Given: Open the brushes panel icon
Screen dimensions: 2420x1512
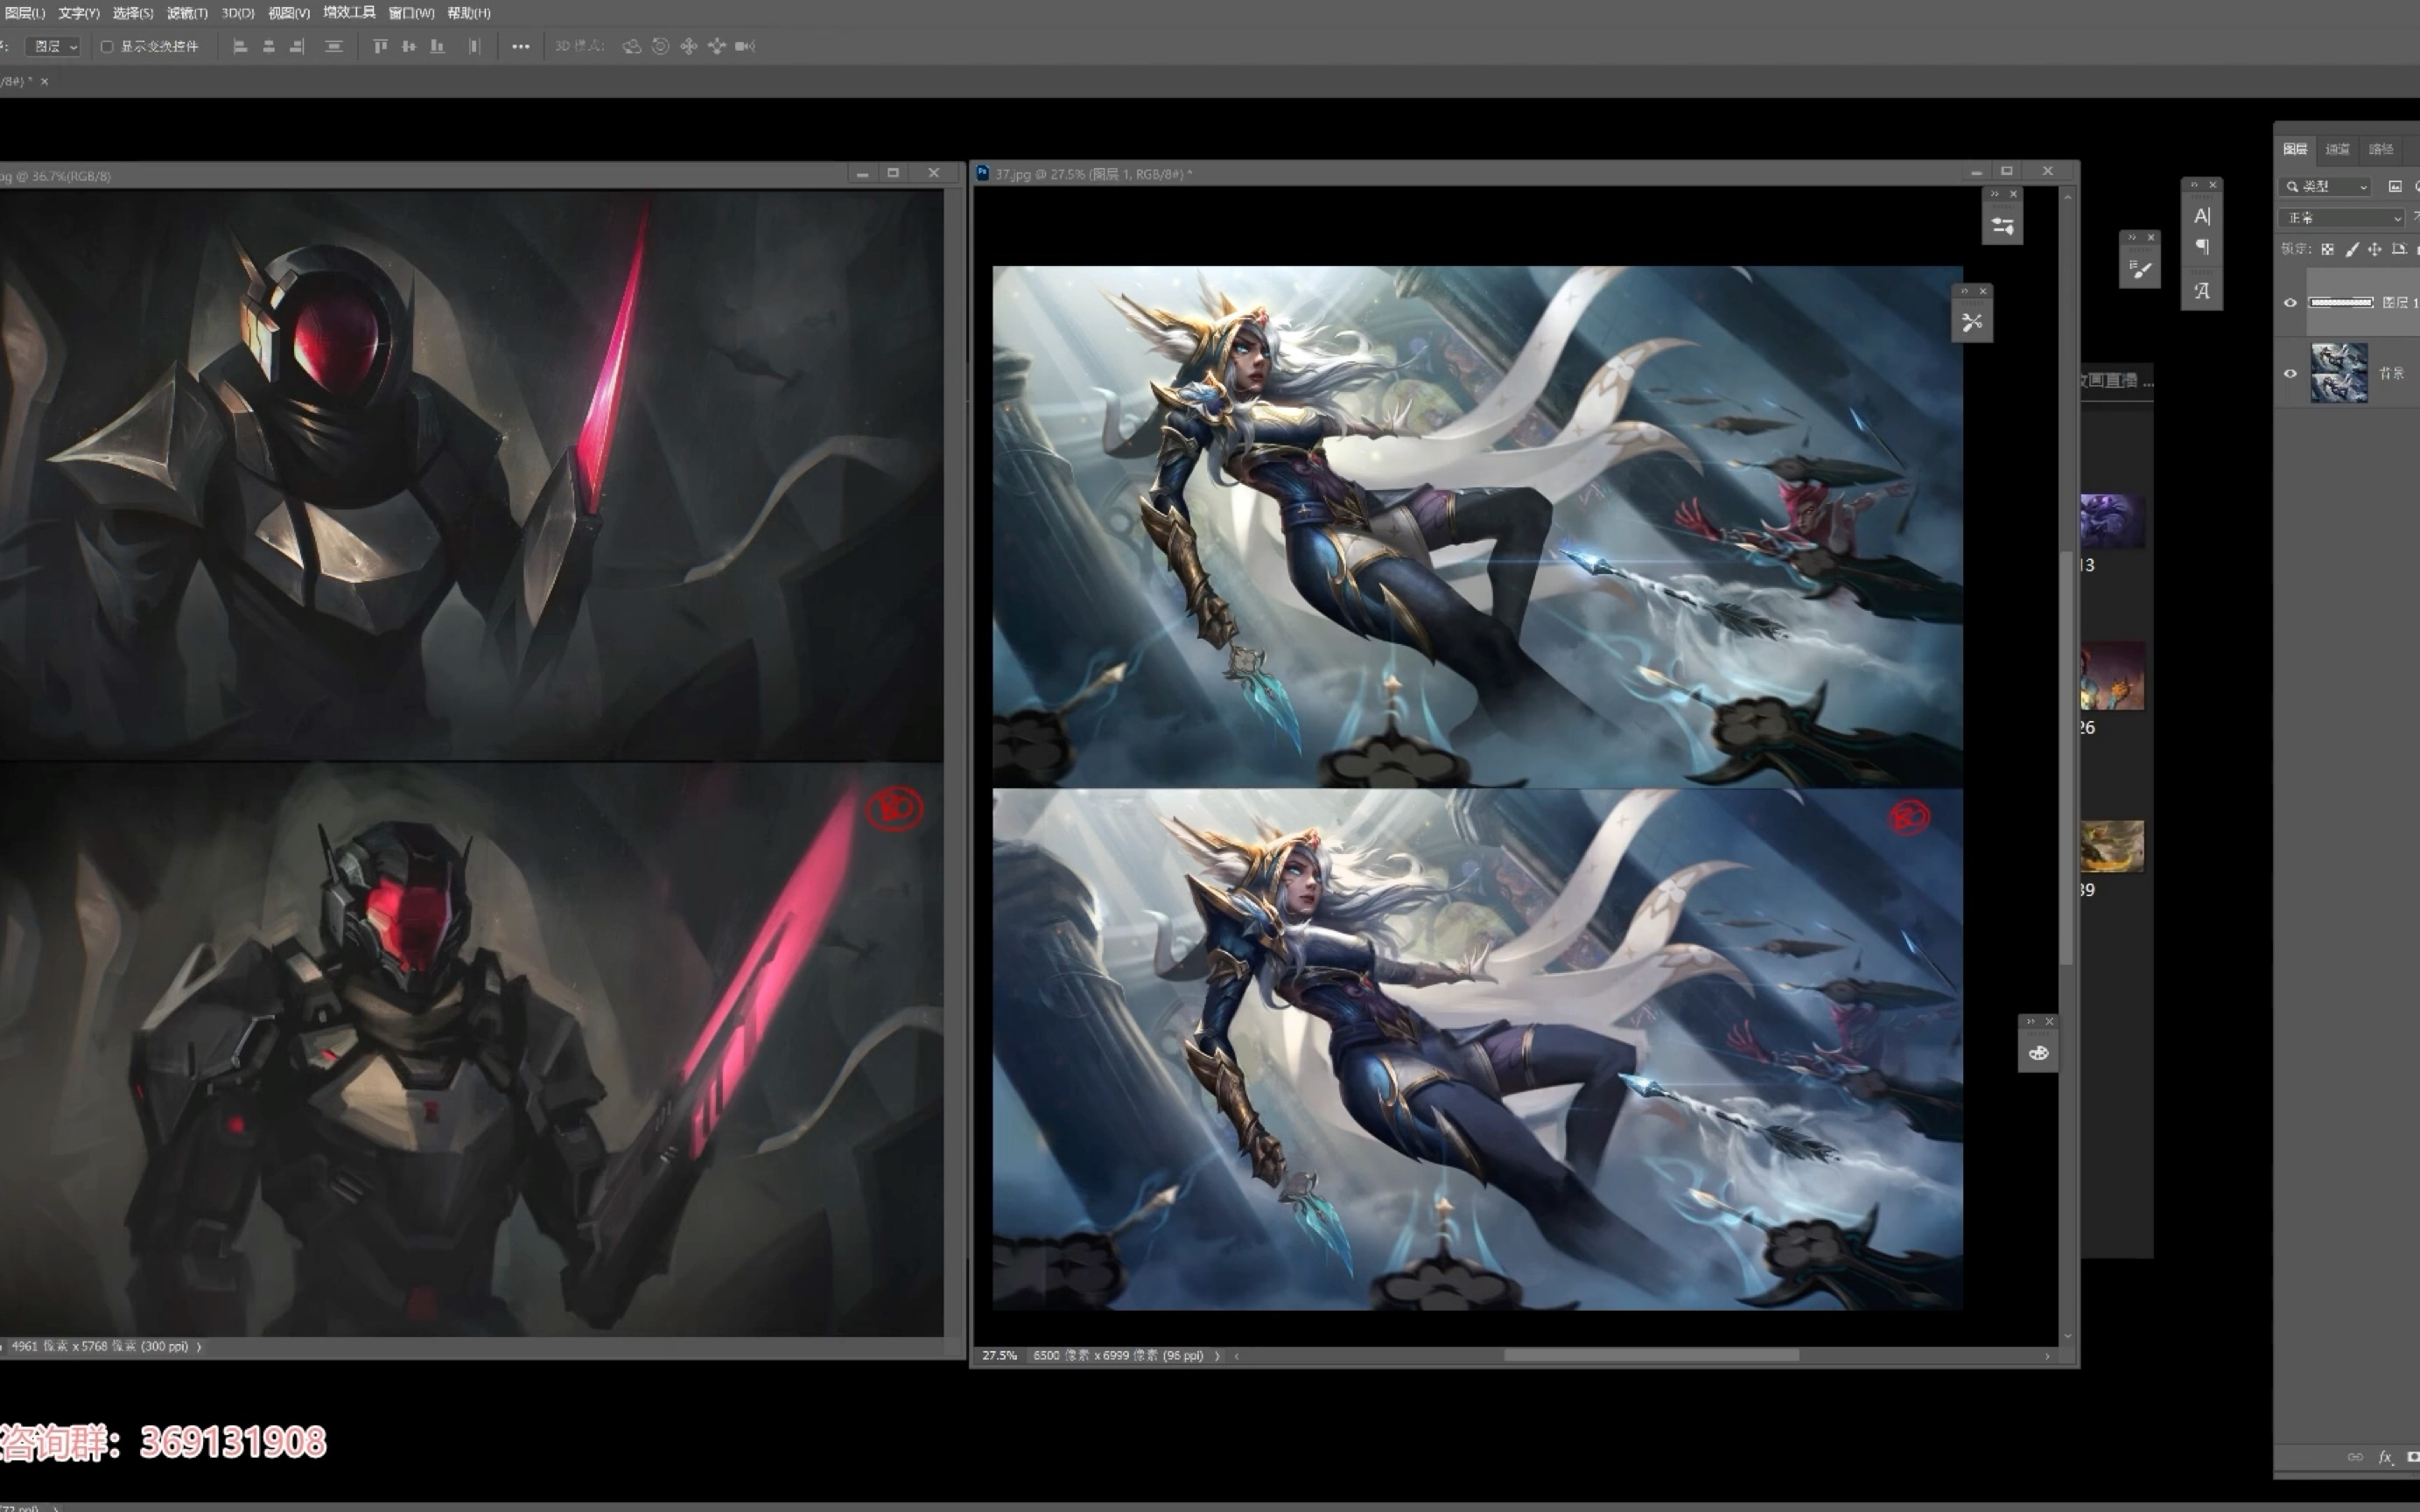Looking at the screenshot, I should click(x=2140, y=269).
